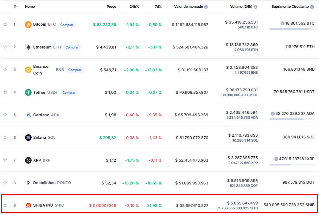
Task: Sort by the Nome column header
Action: pyautogui.click(x=30, y=7)
